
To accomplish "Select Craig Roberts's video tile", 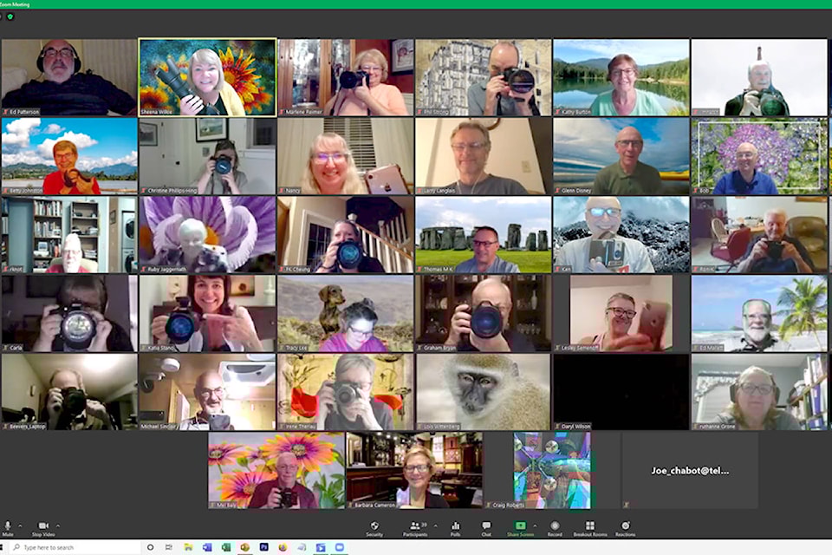I will [x=552, y=471].
